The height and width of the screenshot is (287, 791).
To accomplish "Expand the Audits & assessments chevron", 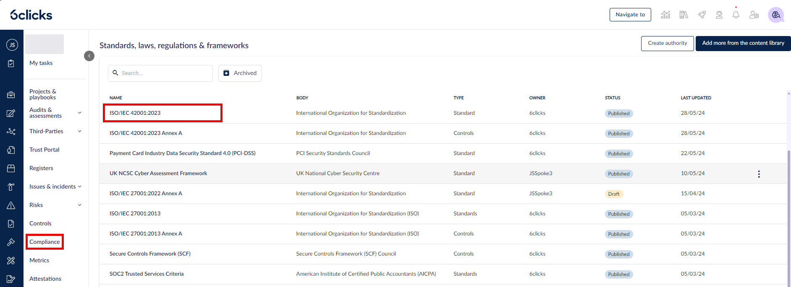I will tap(80, 113).
